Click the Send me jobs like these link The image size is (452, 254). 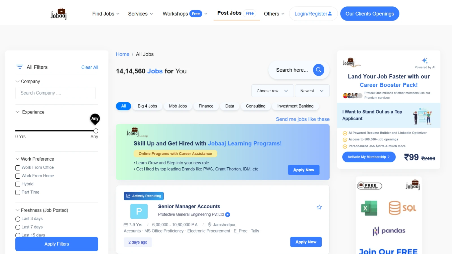click(x=303, y=119)
